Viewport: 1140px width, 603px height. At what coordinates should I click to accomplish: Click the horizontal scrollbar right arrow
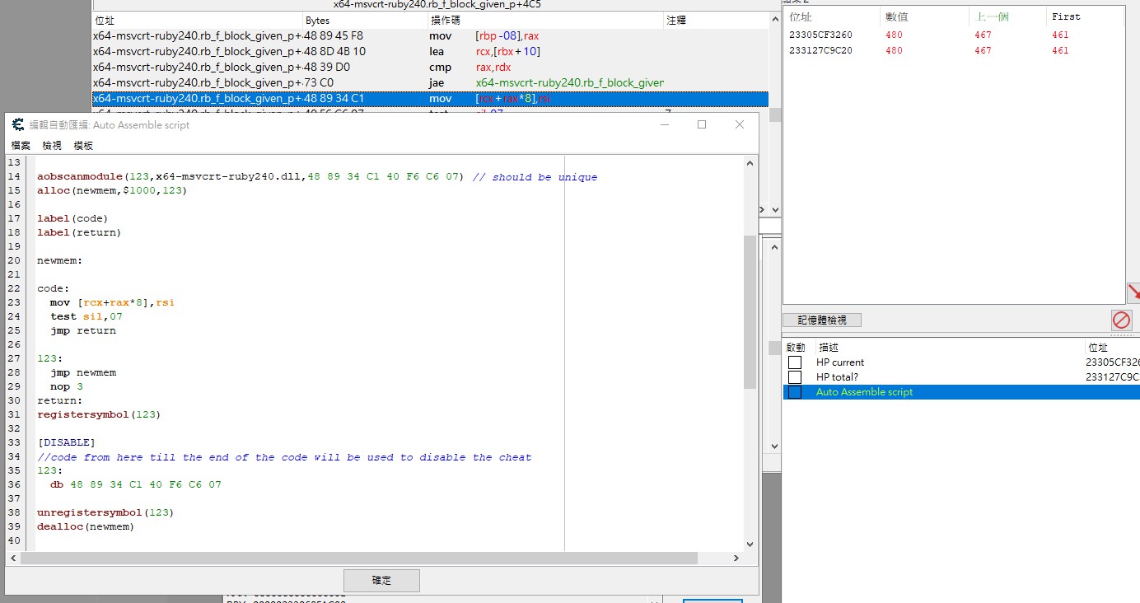coord(738,559)
